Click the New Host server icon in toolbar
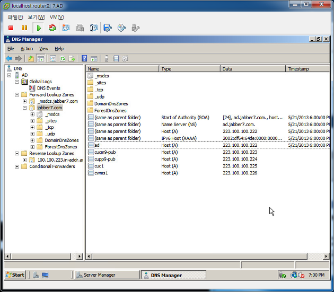 tap(107, 58)
